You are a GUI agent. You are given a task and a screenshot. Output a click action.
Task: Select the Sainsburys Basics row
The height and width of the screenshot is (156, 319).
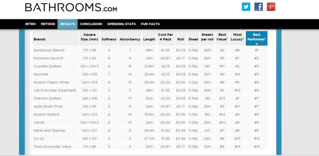point(150,50)
